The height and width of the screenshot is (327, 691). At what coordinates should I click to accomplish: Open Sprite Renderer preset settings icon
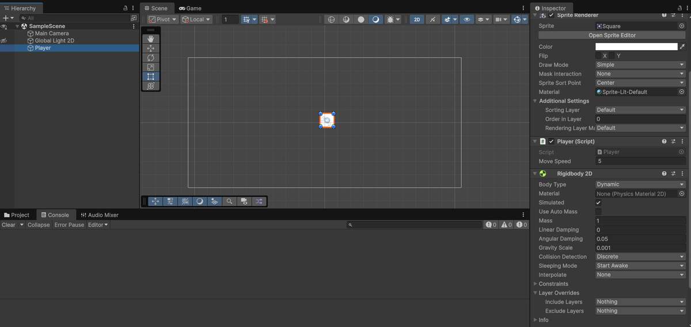point(673,15)
